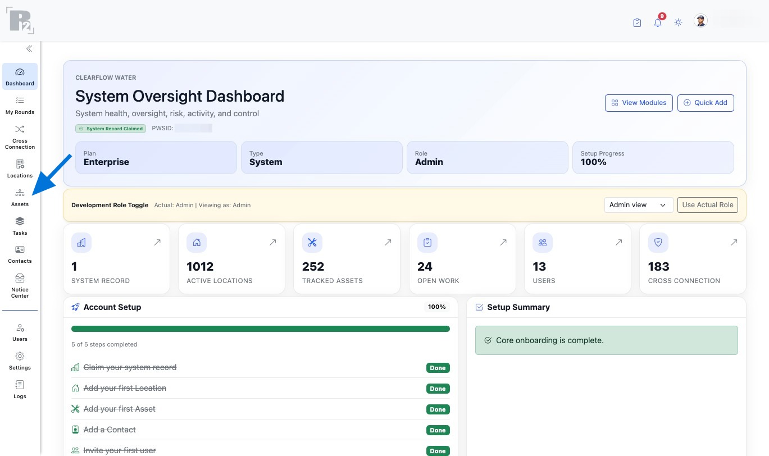
Task: Click the Open Work clipboard icon
Action: (x=427, y=243)
